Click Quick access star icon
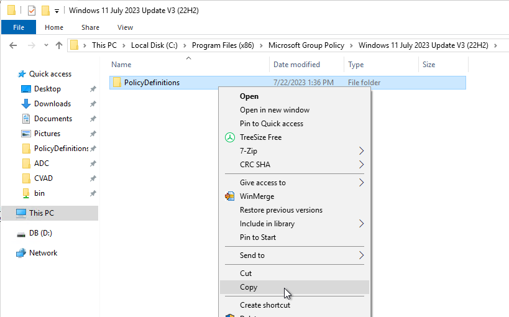509x317 pixels. [22, 74]
